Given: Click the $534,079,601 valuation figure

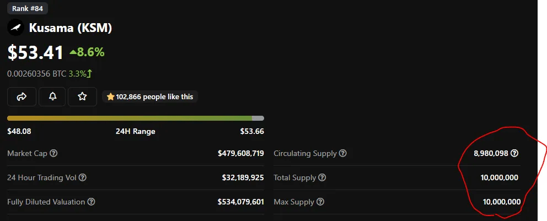Looking at the screenshot, I should [240, 202].
